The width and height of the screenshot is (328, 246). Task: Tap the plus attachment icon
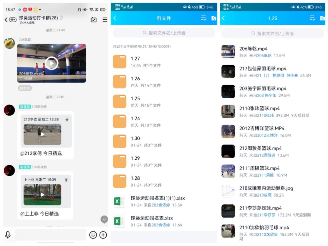click(103, 235)
